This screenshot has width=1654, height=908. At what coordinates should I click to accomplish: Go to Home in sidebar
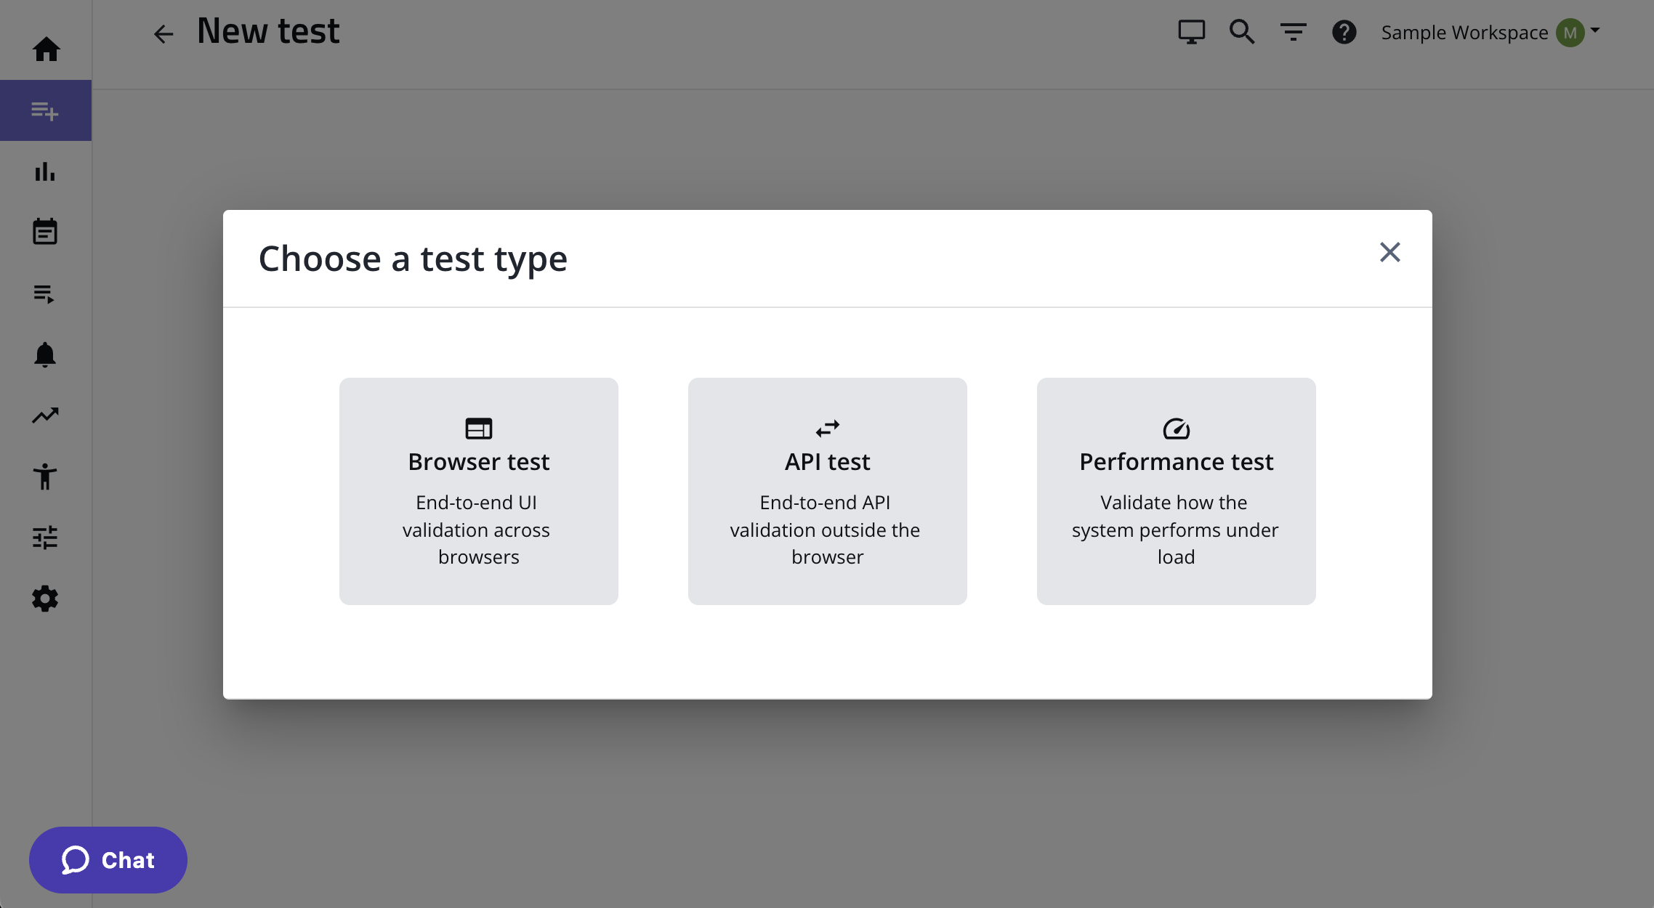(46, 49)
